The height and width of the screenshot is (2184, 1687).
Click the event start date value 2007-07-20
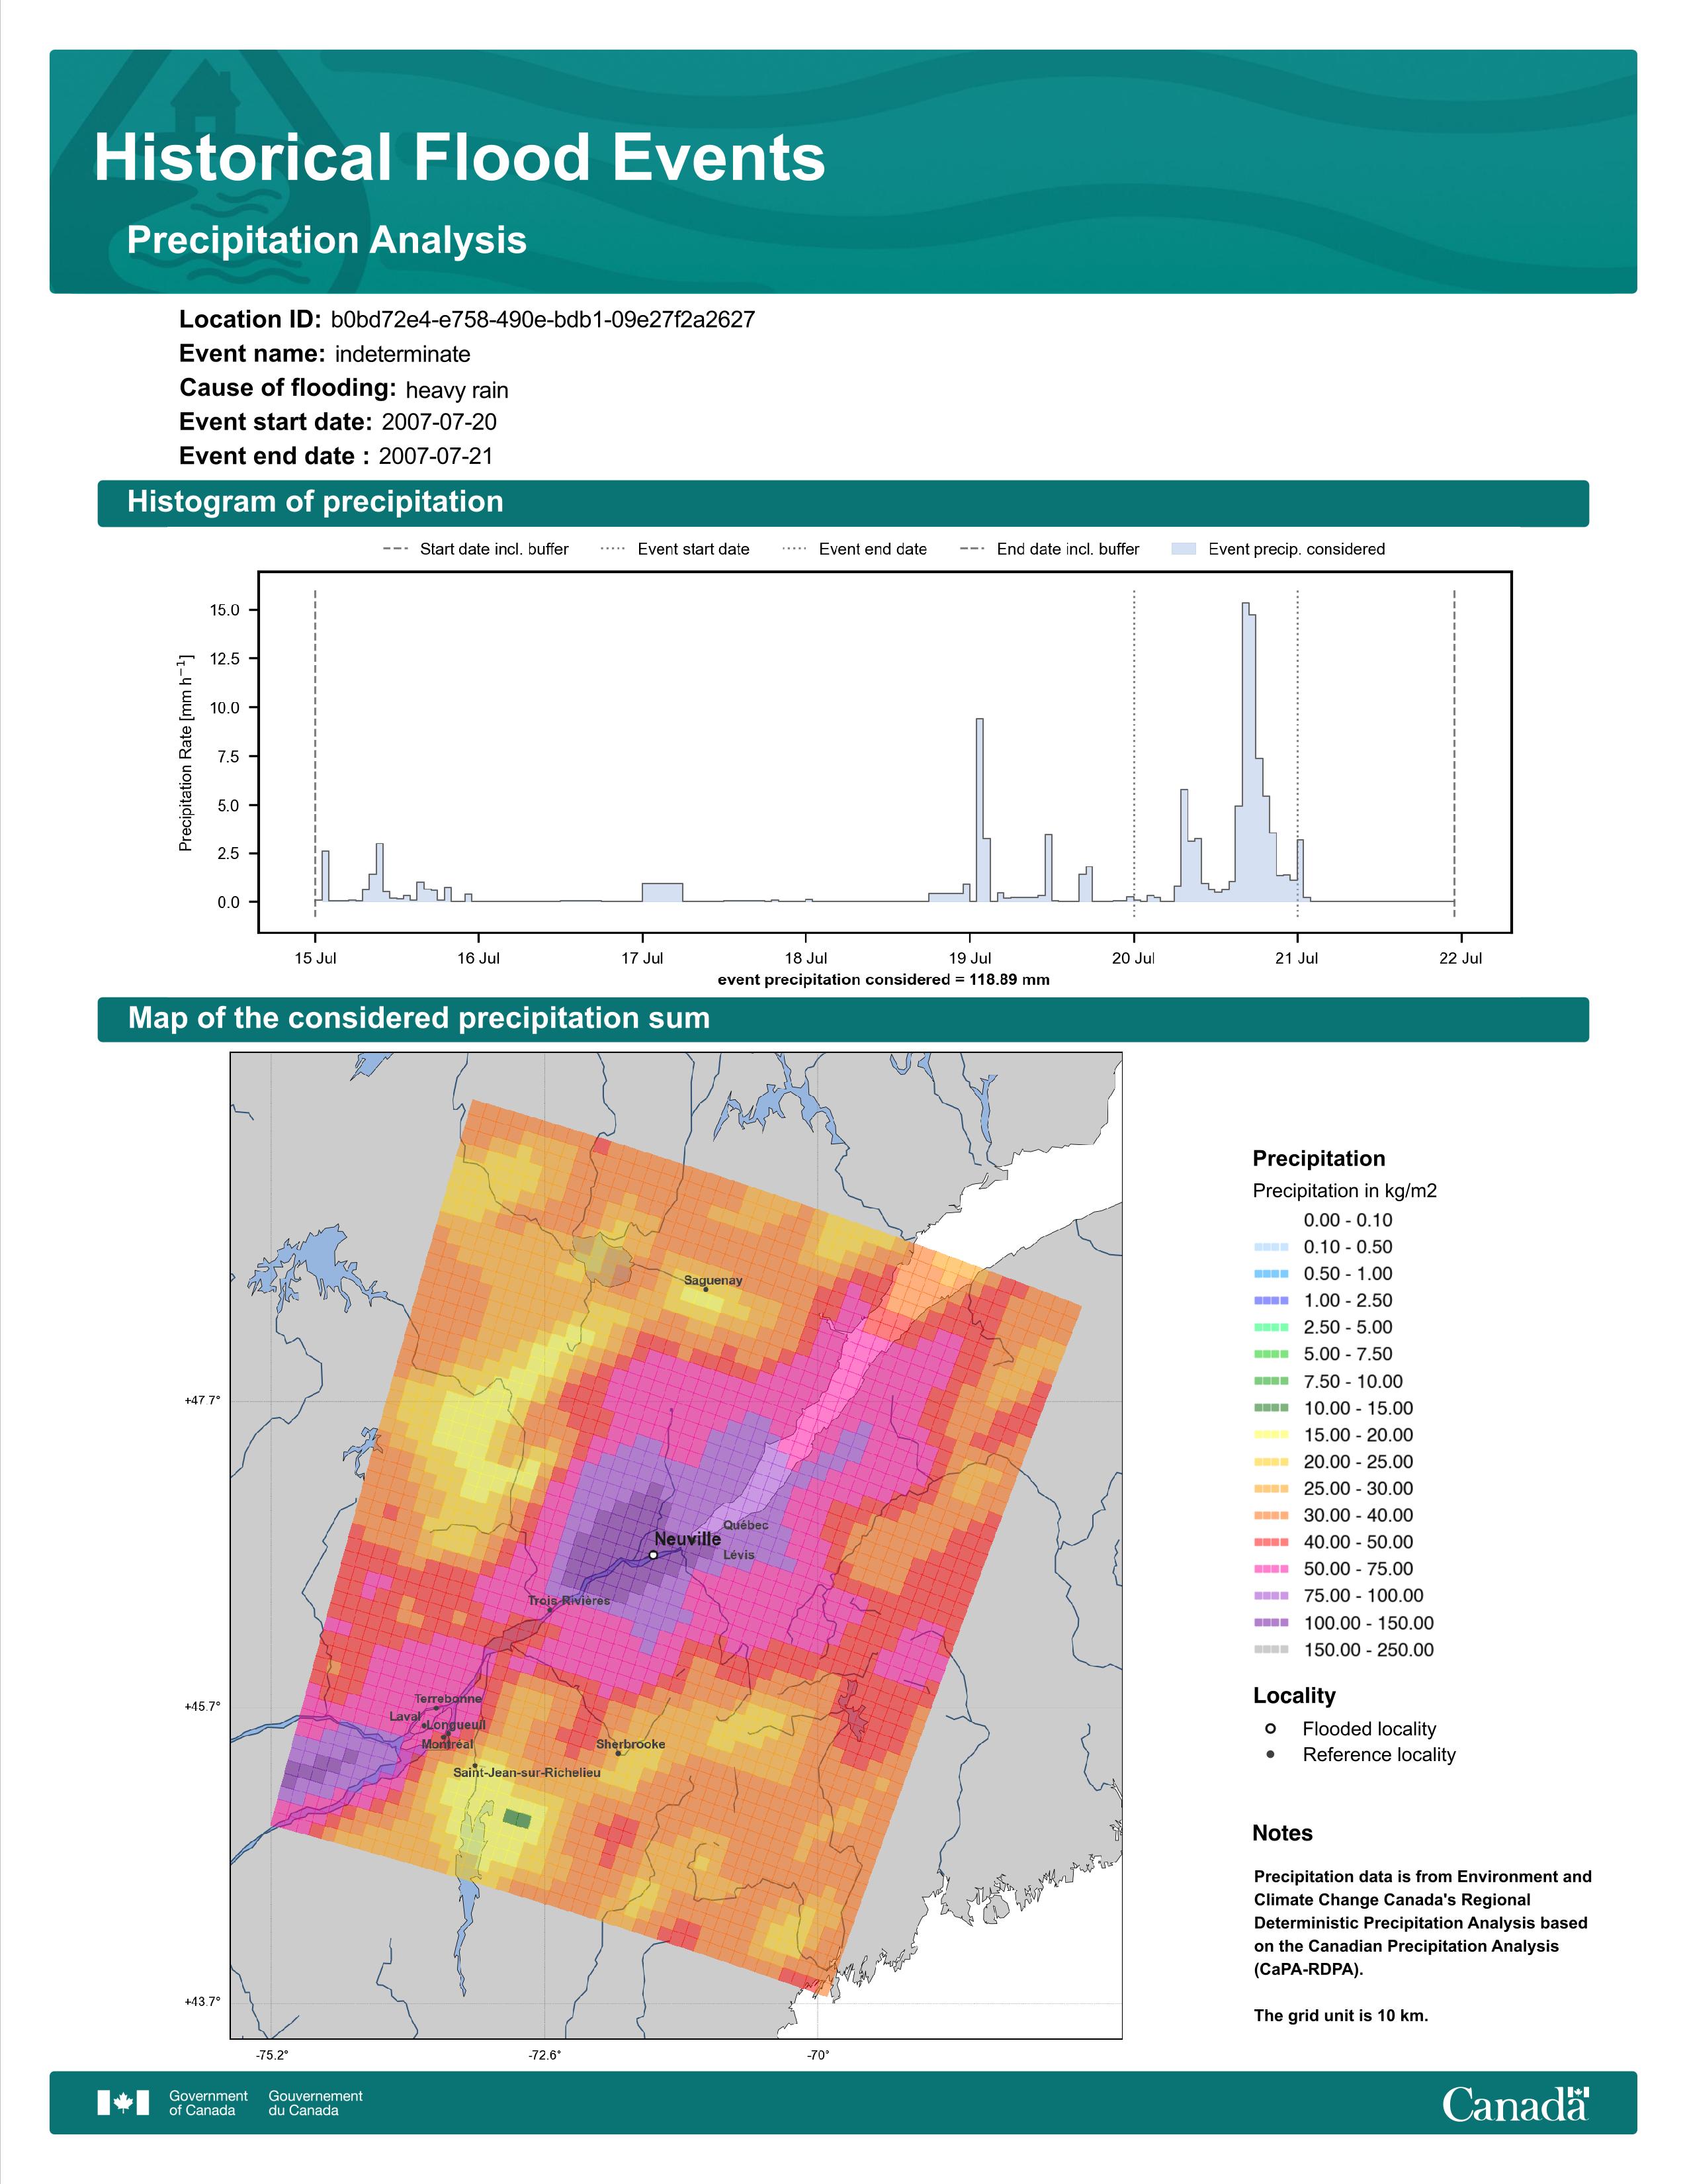tap(439, 422)
